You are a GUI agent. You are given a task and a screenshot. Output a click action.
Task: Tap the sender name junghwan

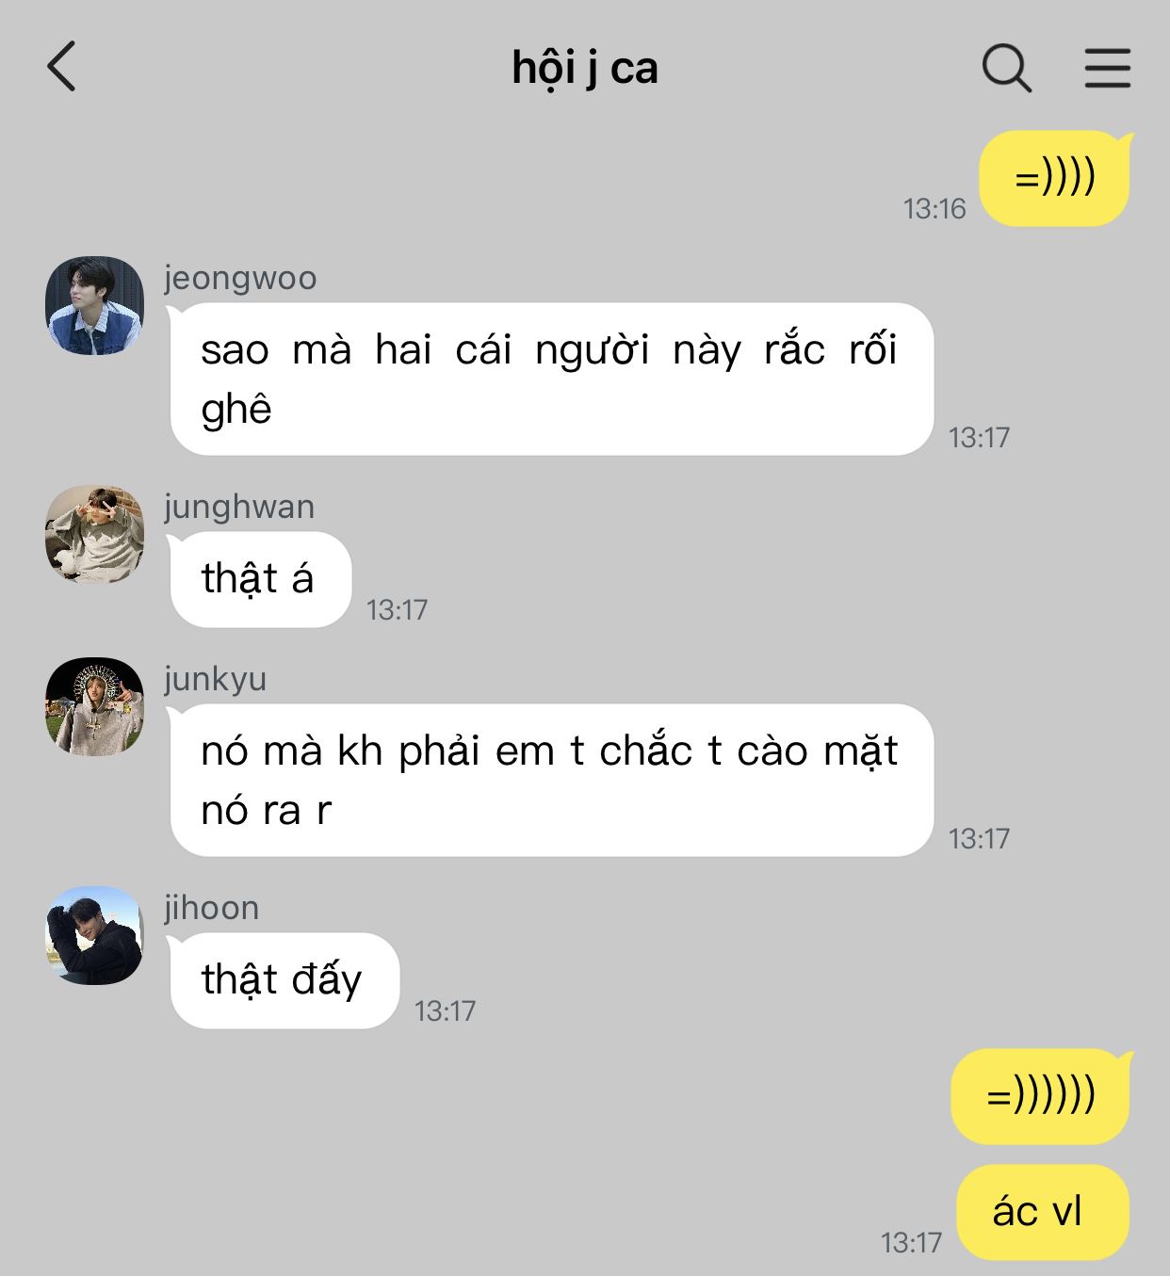pos(239,507)
